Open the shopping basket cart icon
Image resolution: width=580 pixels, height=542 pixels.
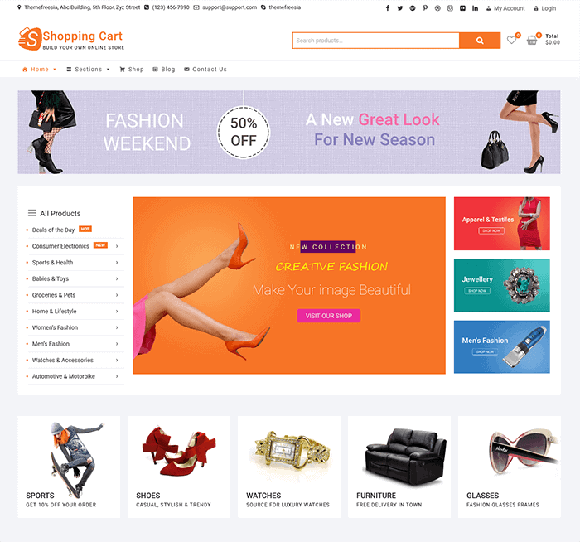click(x=532, y=40)
